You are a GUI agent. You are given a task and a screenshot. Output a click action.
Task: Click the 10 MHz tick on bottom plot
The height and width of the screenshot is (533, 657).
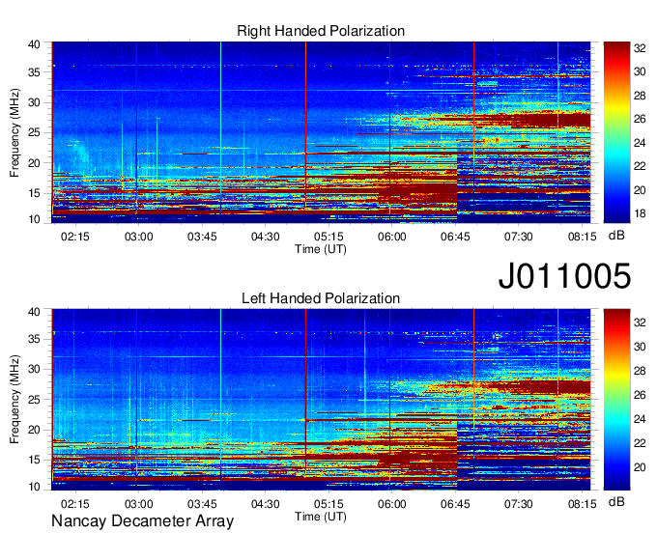(34, 487)
